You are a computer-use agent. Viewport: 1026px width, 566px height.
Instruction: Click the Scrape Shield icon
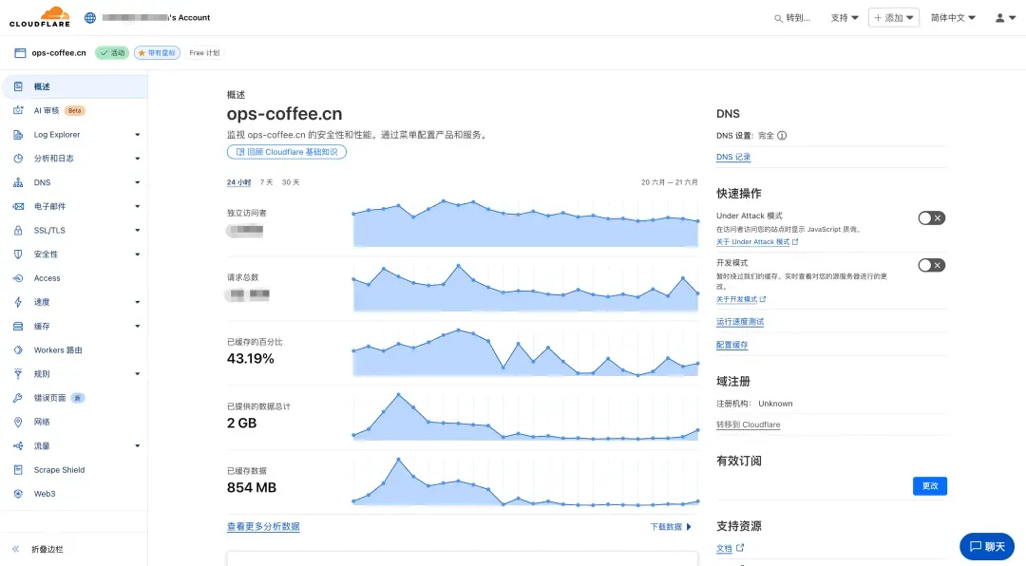coord(18,470)
